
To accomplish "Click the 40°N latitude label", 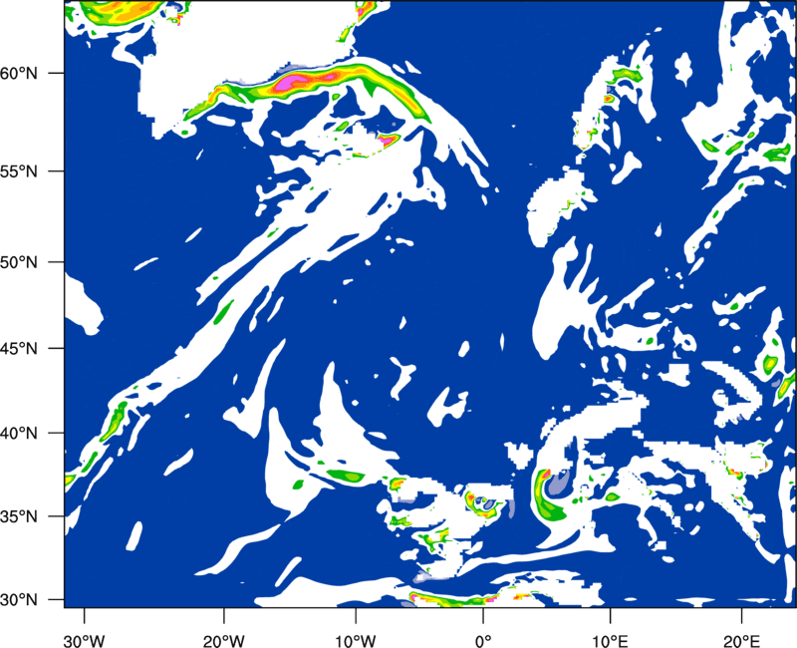I will [19, 434].
